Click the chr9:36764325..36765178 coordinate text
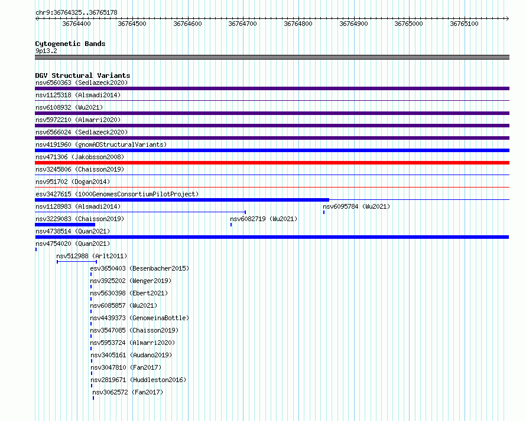Viewport: 526px width, 421px height. coord(76,12)
